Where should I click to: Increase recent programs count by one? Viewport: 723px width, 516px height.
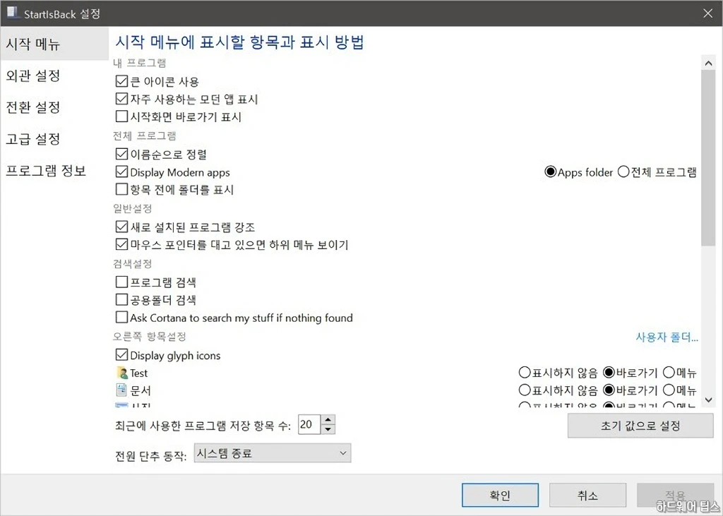coord(328,419)
